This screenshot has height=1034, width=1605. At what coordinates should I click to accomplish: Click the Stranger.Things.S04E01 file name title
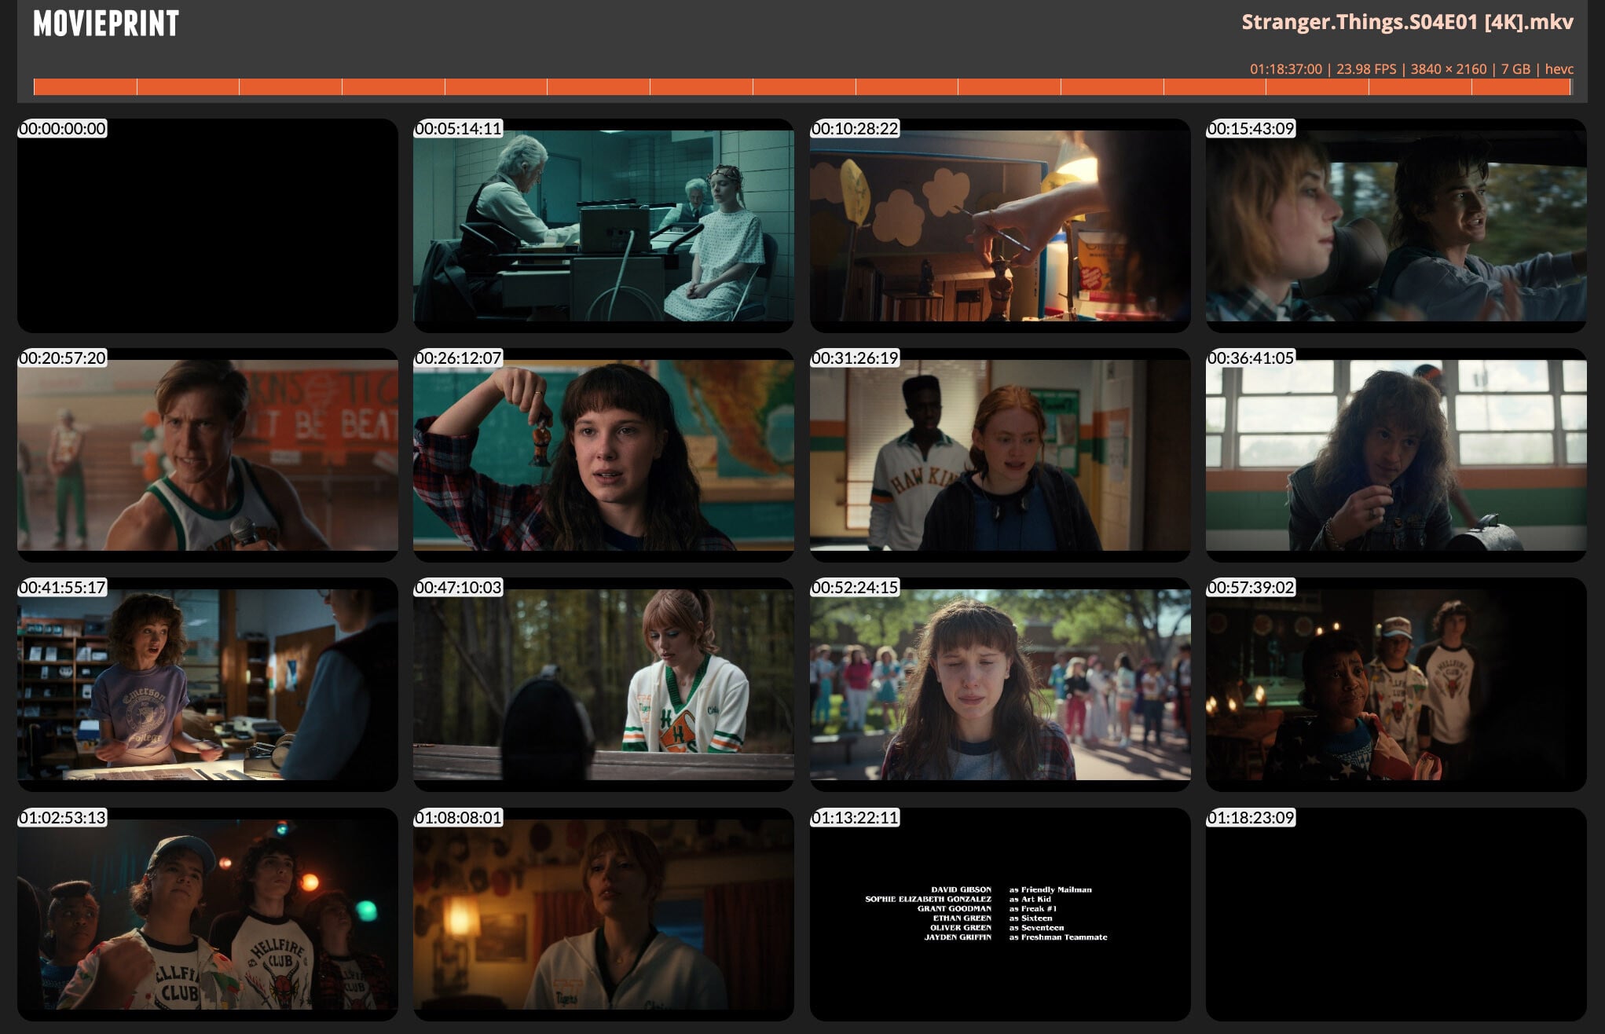(1406, 22)
